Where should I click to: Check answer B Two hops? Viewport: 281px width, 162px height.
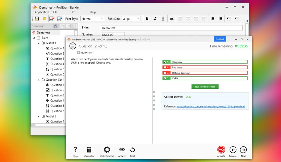tap(165, 67)
